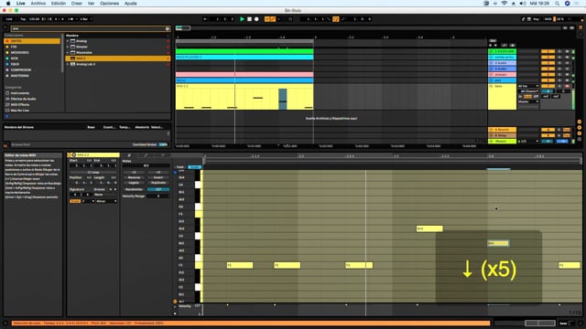The width and height of the screenshot is (586, 329).
Task: Click the teal Randomize amount slider
Action: pyautogui.click(x=158, y=189)
